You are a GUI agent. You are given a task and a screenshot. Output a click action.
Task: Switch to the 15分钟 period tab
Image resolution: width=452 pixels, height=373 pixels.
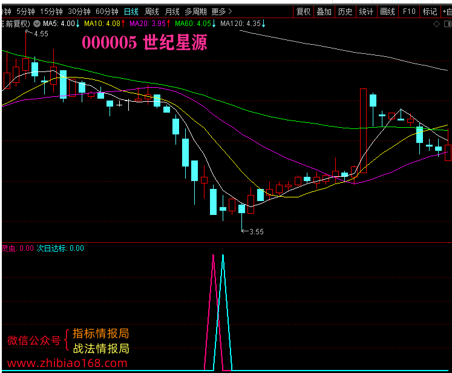coord(51,12)
